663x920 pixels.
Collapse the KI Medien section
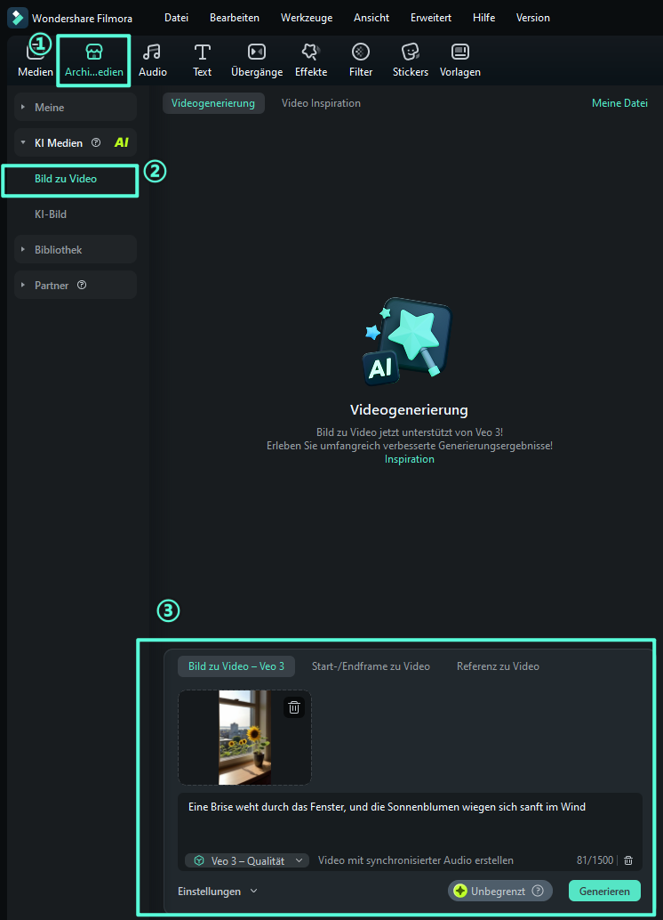click(x=23, y=142)
